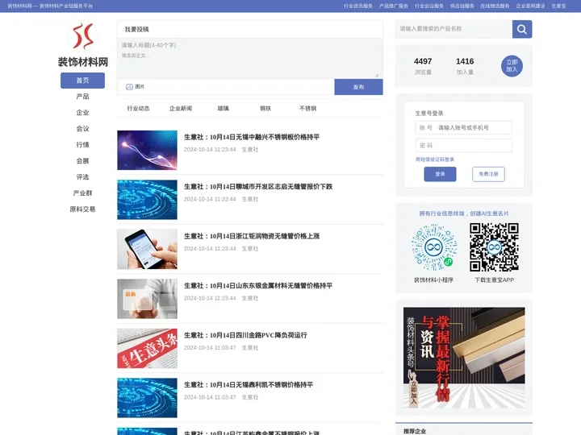Image resolution: width=581 pixels, height=435 pixels.
Task: Click the phone thumbnail of 浙江钜润物资 article
Action: 147,249
